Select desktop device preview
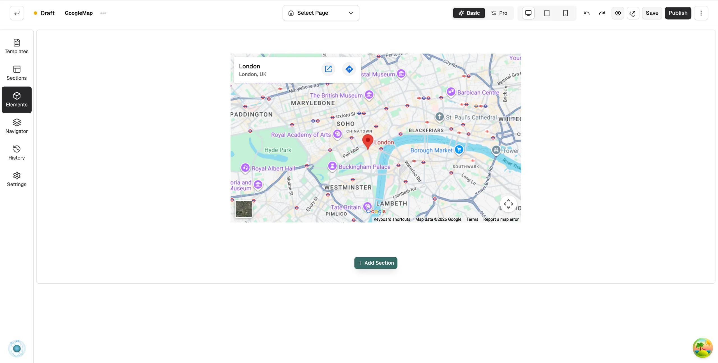Viewport: 718px width, 363px height. (528, 13)
